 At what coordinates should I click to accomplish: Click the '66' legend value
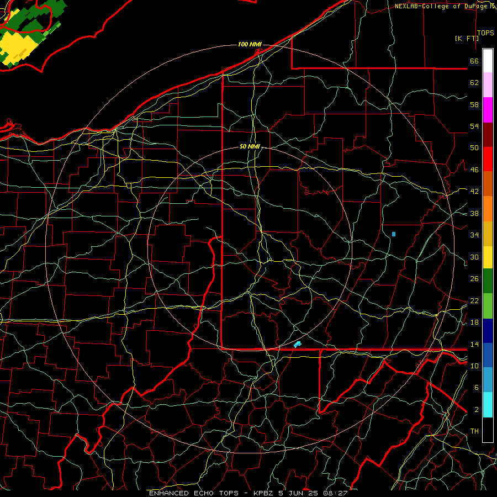click(x=474, y=61)
